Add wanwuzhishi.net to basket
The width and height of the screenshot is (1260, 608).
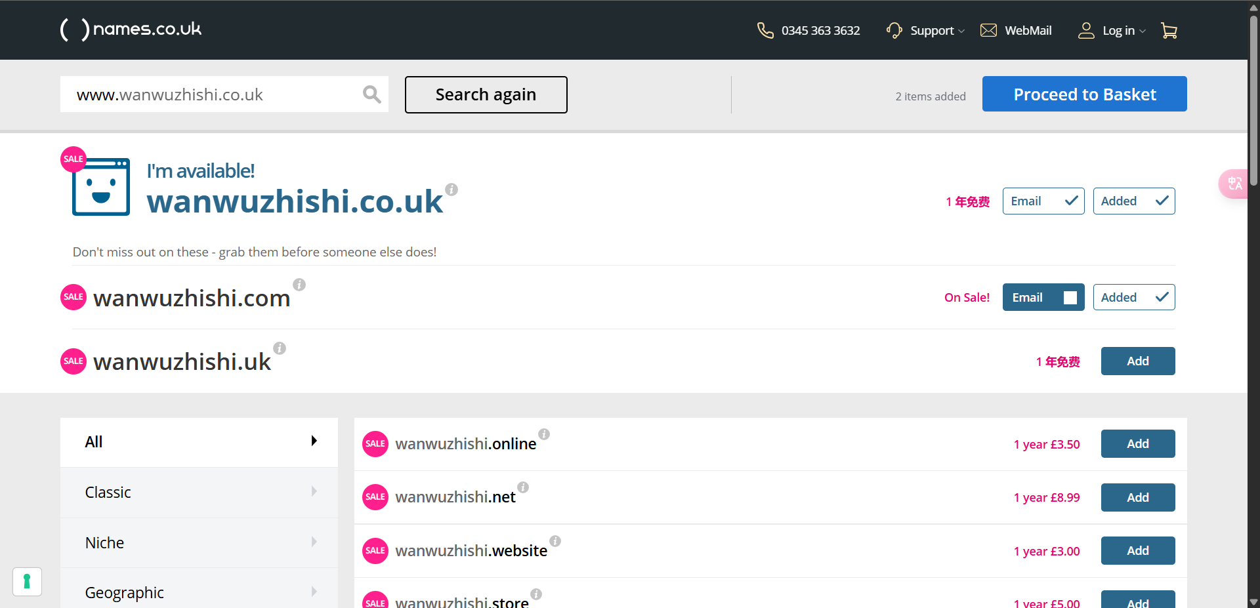[1137, 497]
